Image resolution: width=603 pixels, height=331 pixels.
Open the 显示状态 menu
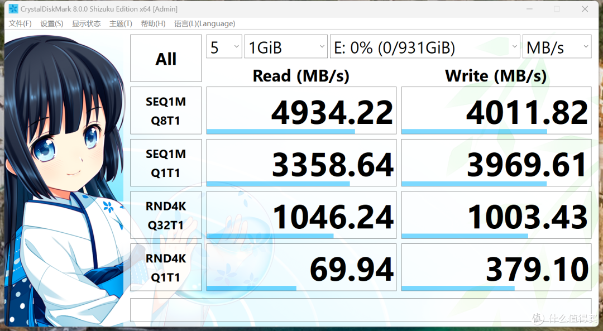[86, 24]
